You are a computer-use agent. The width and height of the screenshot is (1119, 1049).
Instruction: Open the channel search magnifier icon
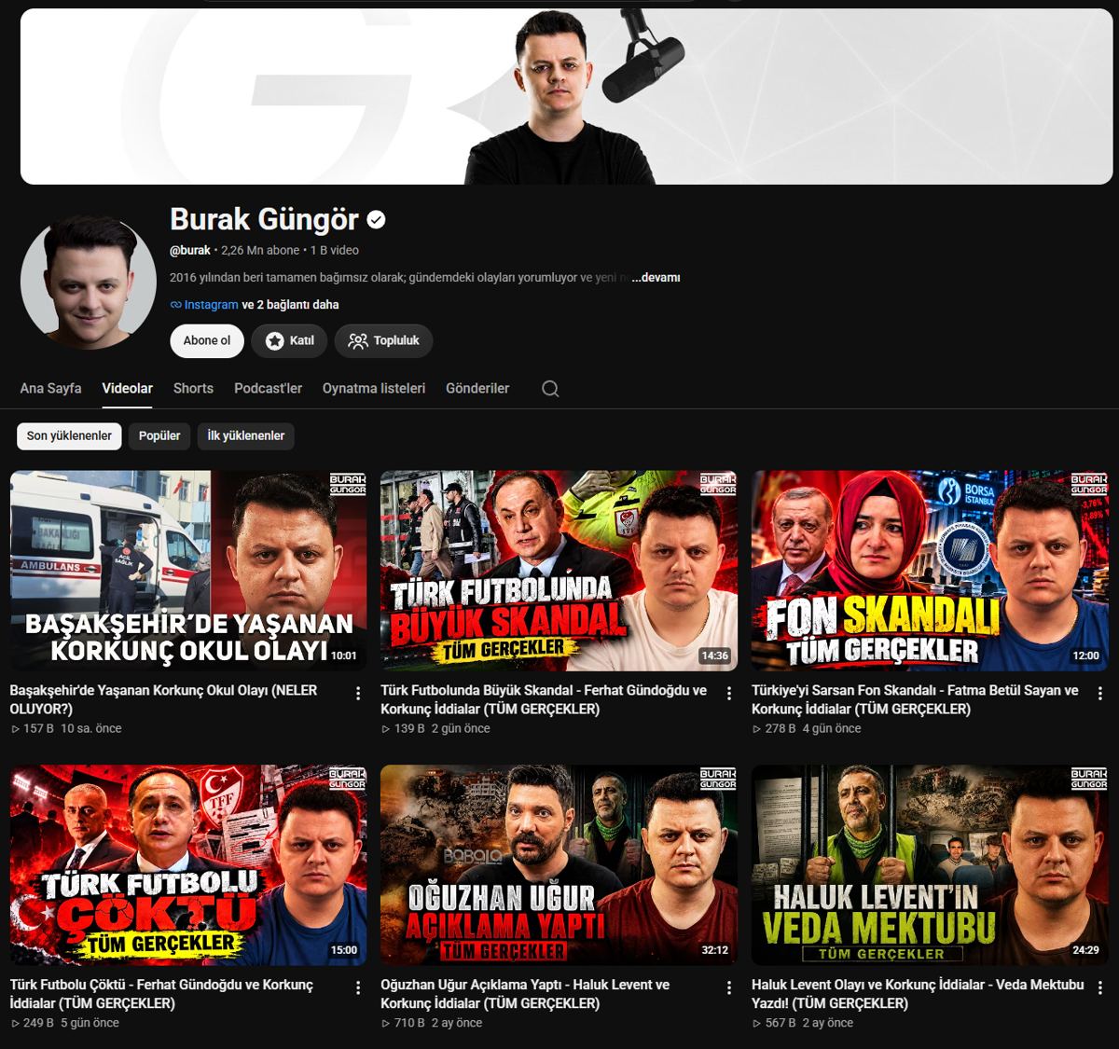[550, 389]
